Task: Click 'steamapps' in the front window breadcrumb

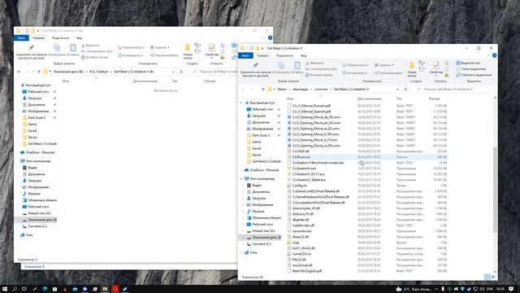Action: click(300, 90)
